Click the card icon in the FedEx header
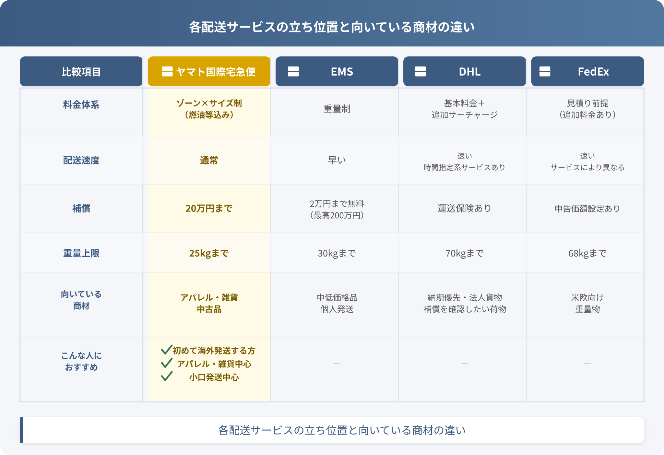 (545, 72)
